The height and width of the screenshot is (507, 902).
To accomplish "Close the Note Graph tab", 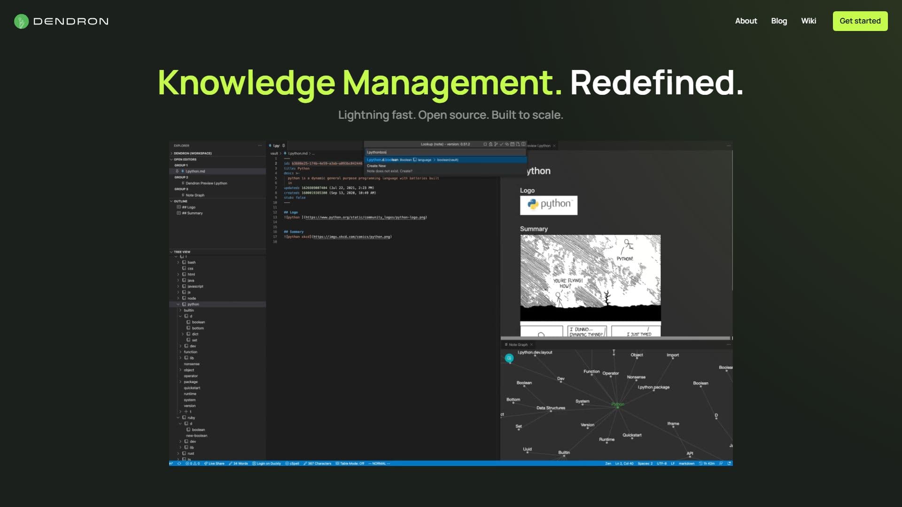I will [532, 345].
